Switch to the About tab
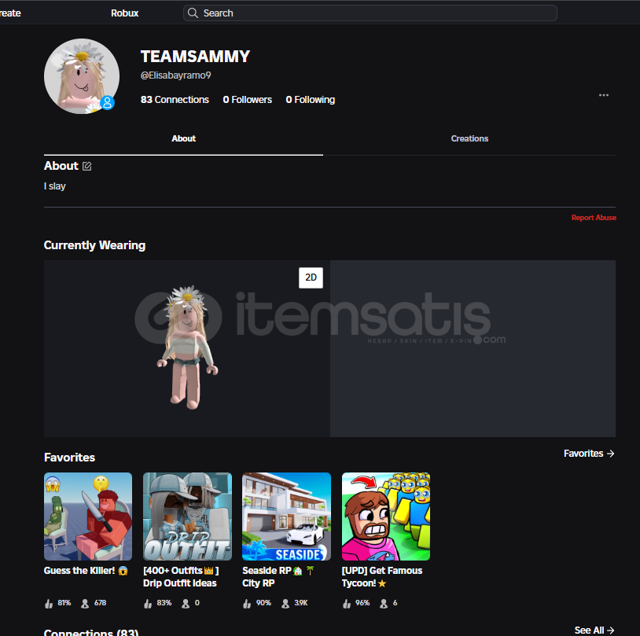640x636 pixels. (183, 139)
